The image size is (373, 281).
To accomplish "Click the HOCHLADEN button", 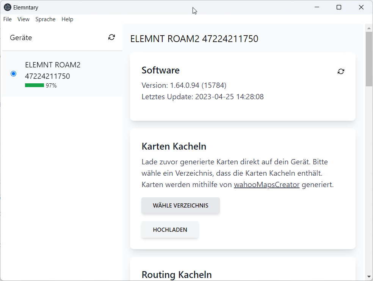I will point(170,229).
